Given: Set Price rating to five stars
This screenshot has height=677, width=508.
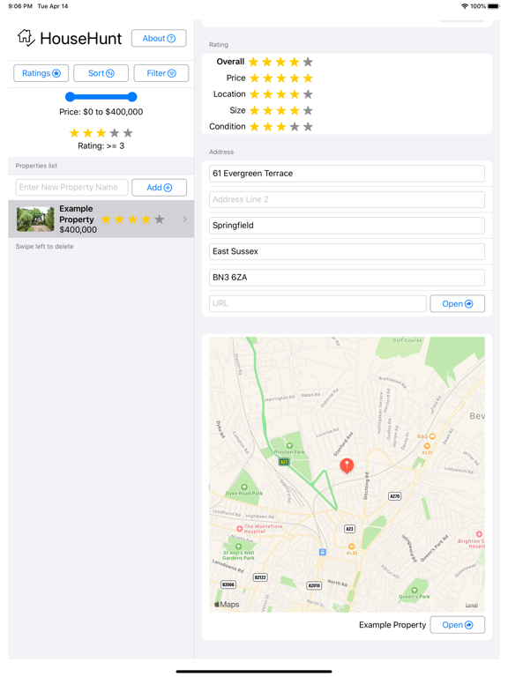Looking at the screenshot, I should click(308, 78).
